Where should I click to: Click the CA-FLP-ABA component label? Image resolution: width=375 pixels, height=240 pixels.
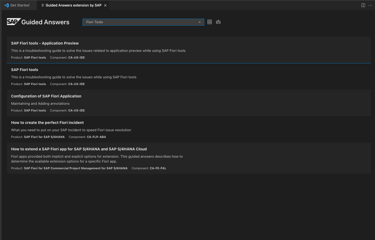click(x=96, y=137)
